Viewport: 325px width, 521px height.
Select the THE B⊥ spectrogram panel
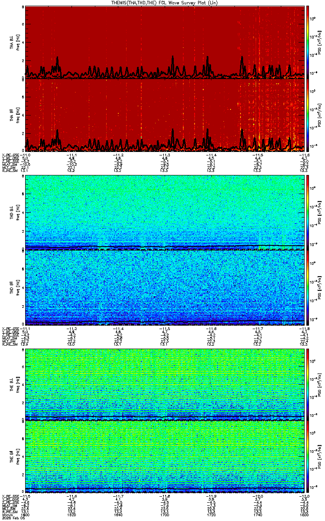[165, 384]
